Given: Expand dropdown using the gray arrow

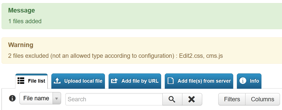Looking at the screenshot, I should 57,98.
